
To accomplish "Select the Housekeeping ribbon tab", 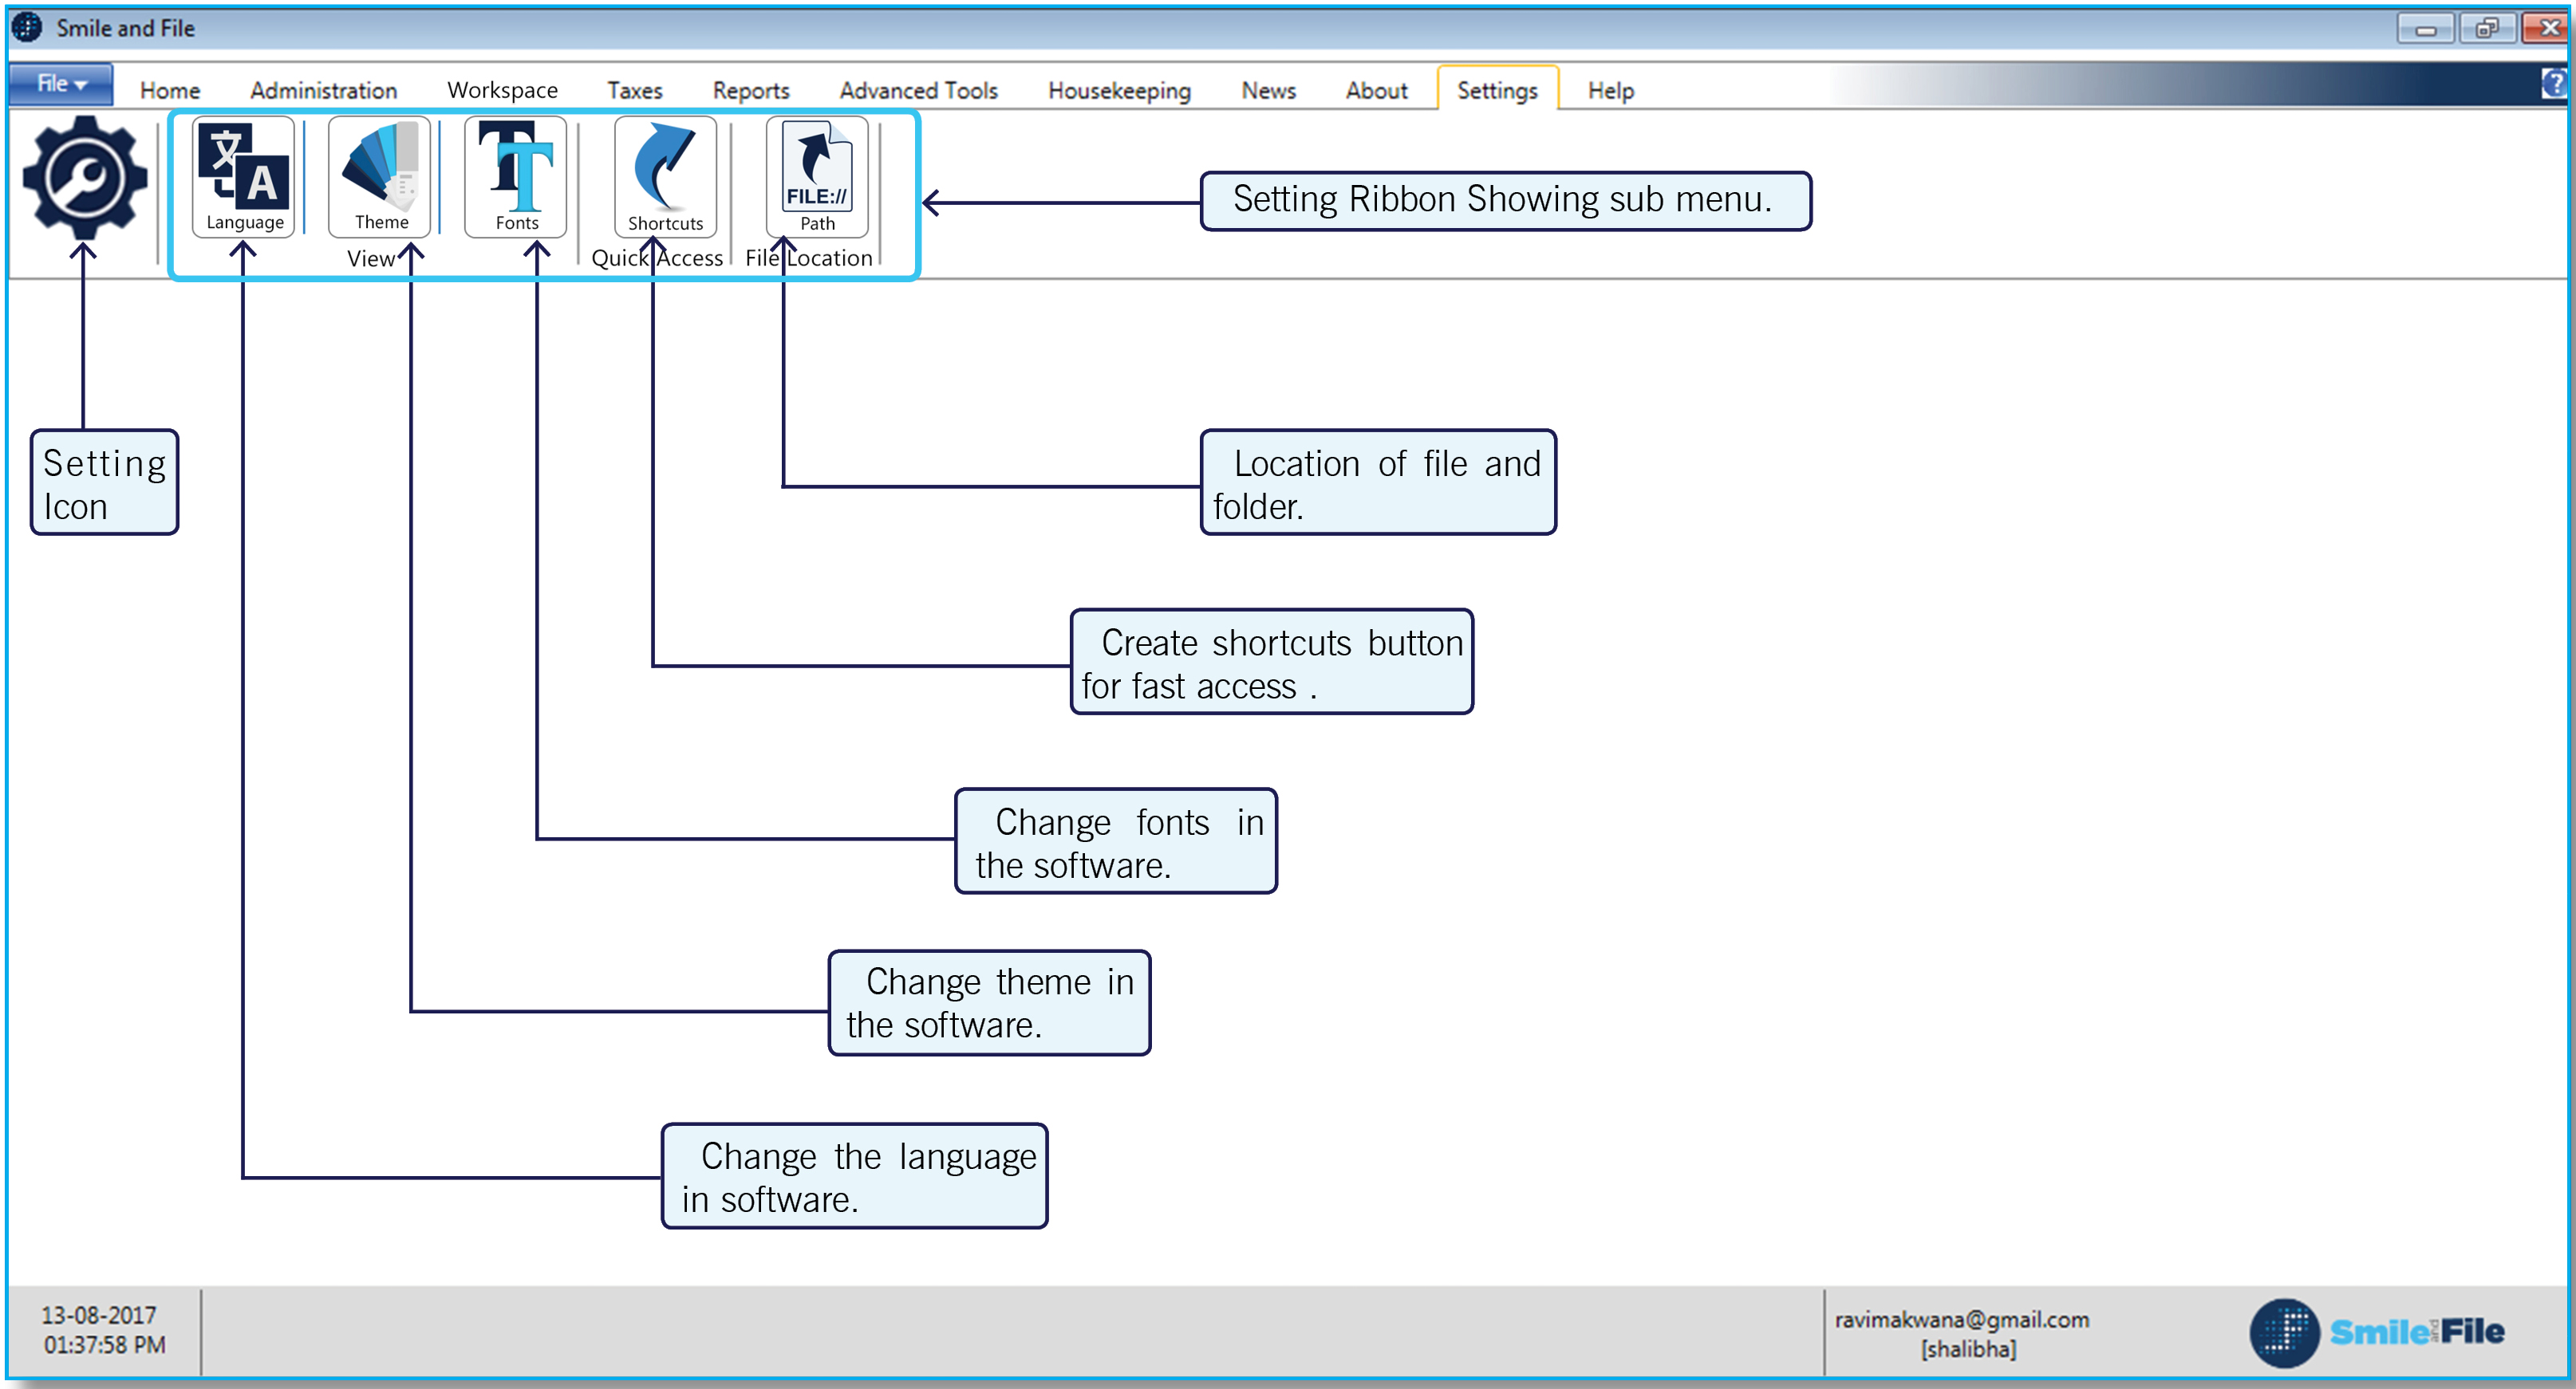I will tap(1120, 90).
